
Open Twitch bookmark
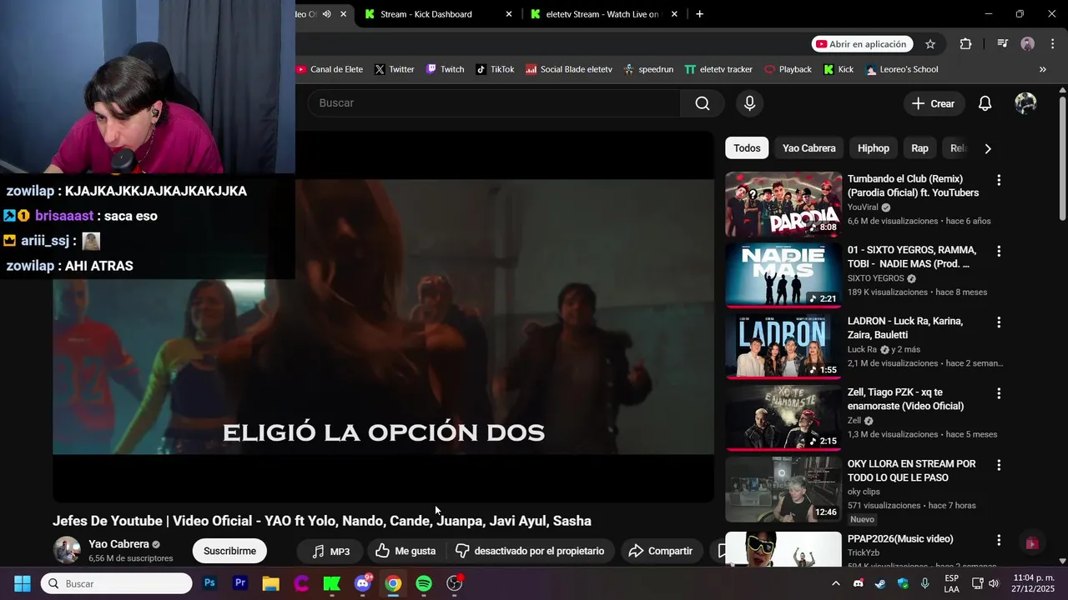[x=445, y=69]
